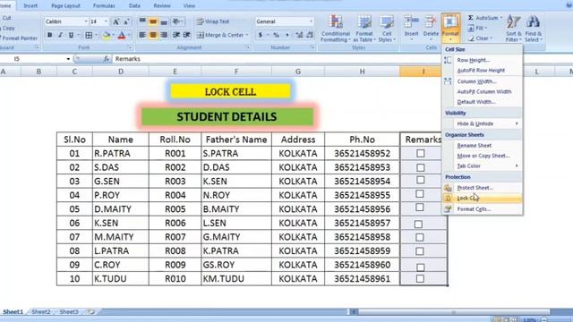The image size is (573, 322).
Task: Align text to the left
Action: tap(142, 35)
